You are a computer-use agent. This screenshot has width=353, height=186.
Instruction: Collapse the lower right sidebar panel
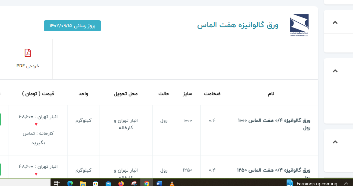click(x=335, y=142)
